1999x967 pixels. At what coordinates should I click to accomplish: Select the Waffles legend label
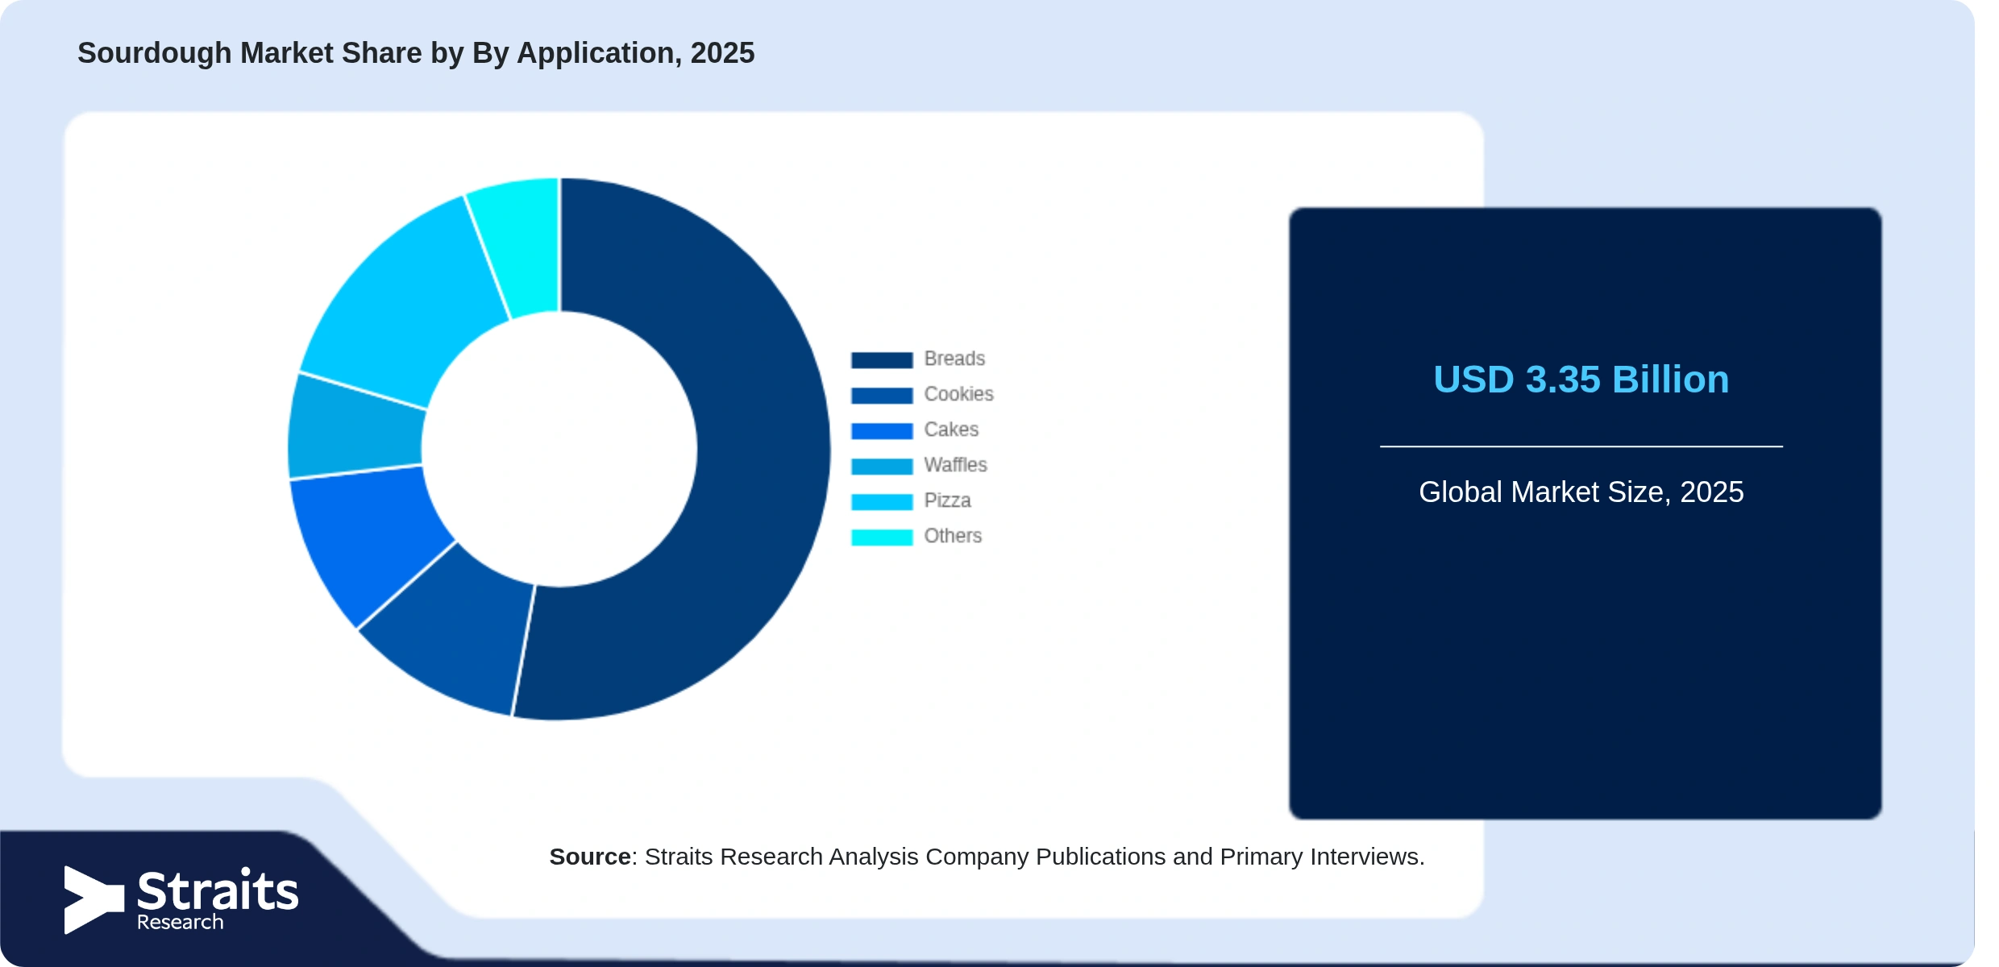pos(955,465)
